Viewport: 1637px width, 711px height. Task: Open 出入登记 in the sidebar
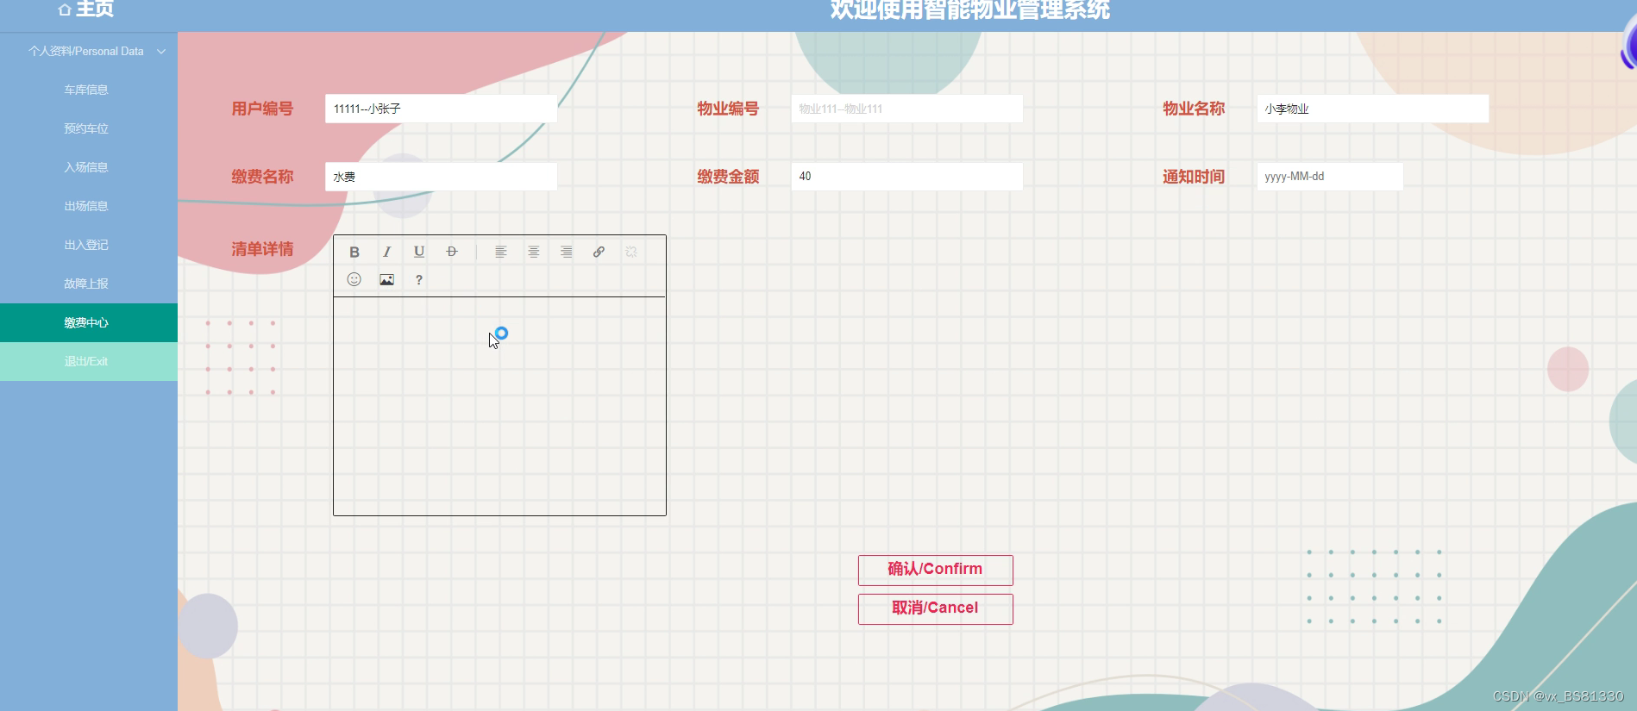click(89, 245)
